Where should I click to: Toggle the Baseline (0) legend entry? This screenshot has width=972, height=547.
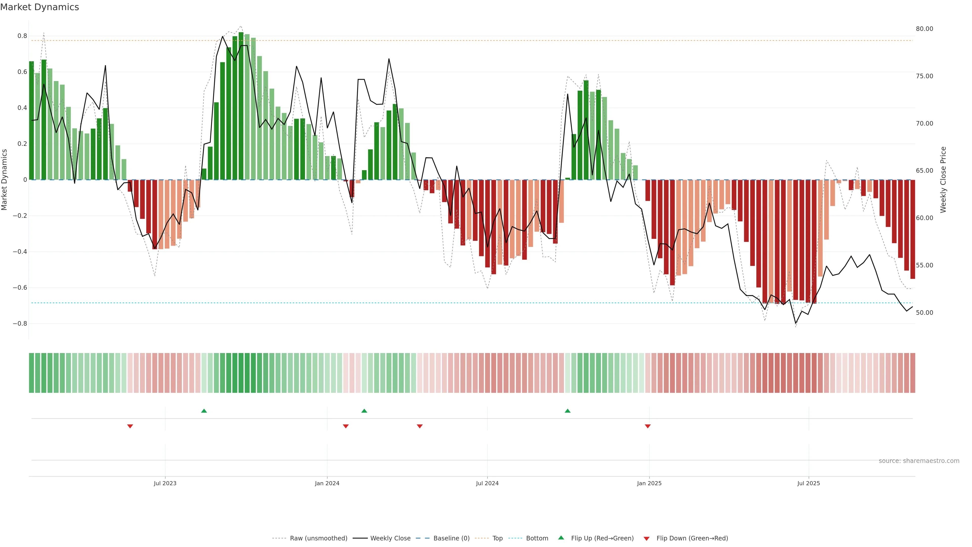(451, 538)
